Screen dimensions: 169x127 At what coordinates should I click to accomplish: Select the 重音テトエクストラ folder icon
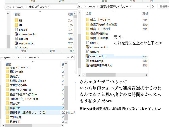tap(88, 20)
